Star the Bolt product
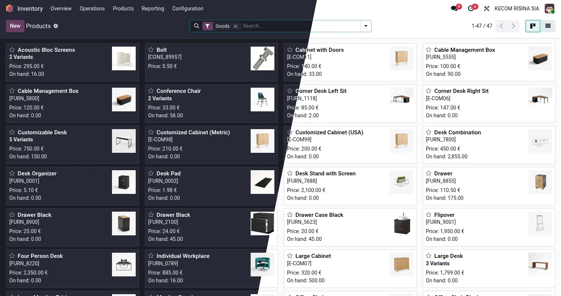This screenshot has height=296, width=561. click(x=151, y=50)
